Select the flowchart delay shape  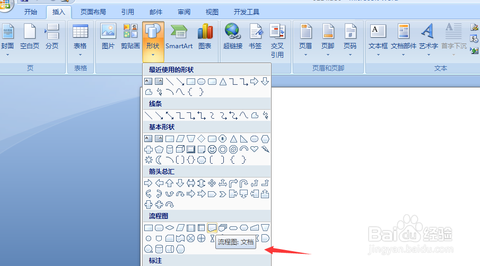pos(265,238)
